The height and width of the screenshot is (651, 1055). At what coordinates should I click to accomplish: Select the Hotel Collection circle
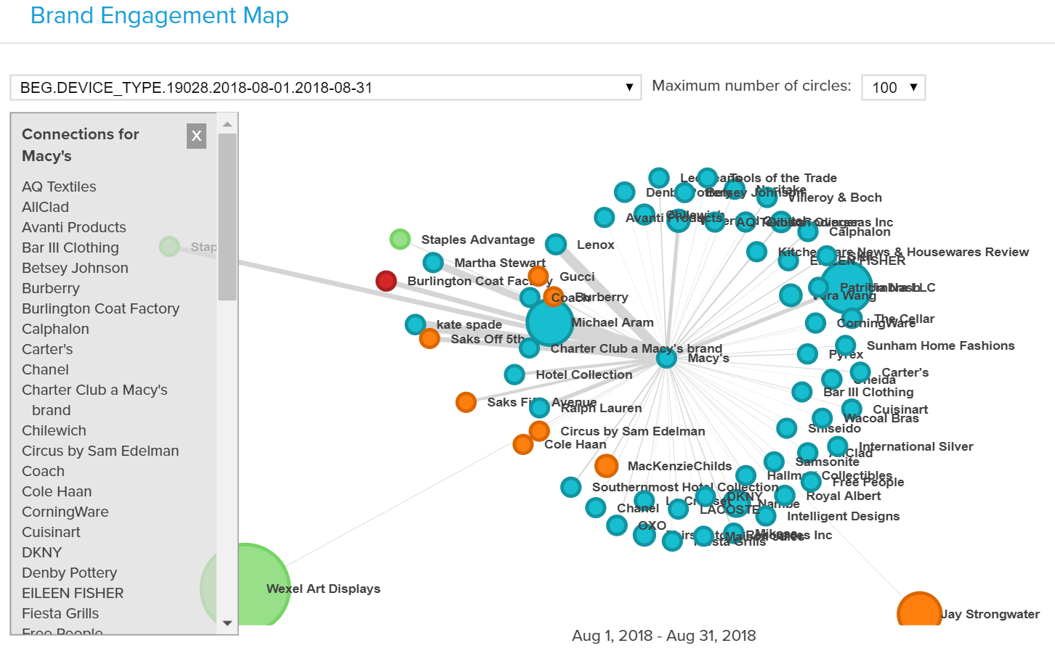point(514,374)
